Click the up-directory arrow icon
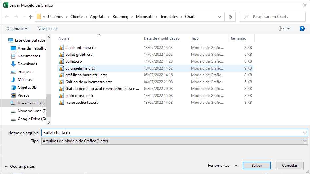The width and height of the screenshot is (310, 174). pyautogui.click(x=31, y=17)
